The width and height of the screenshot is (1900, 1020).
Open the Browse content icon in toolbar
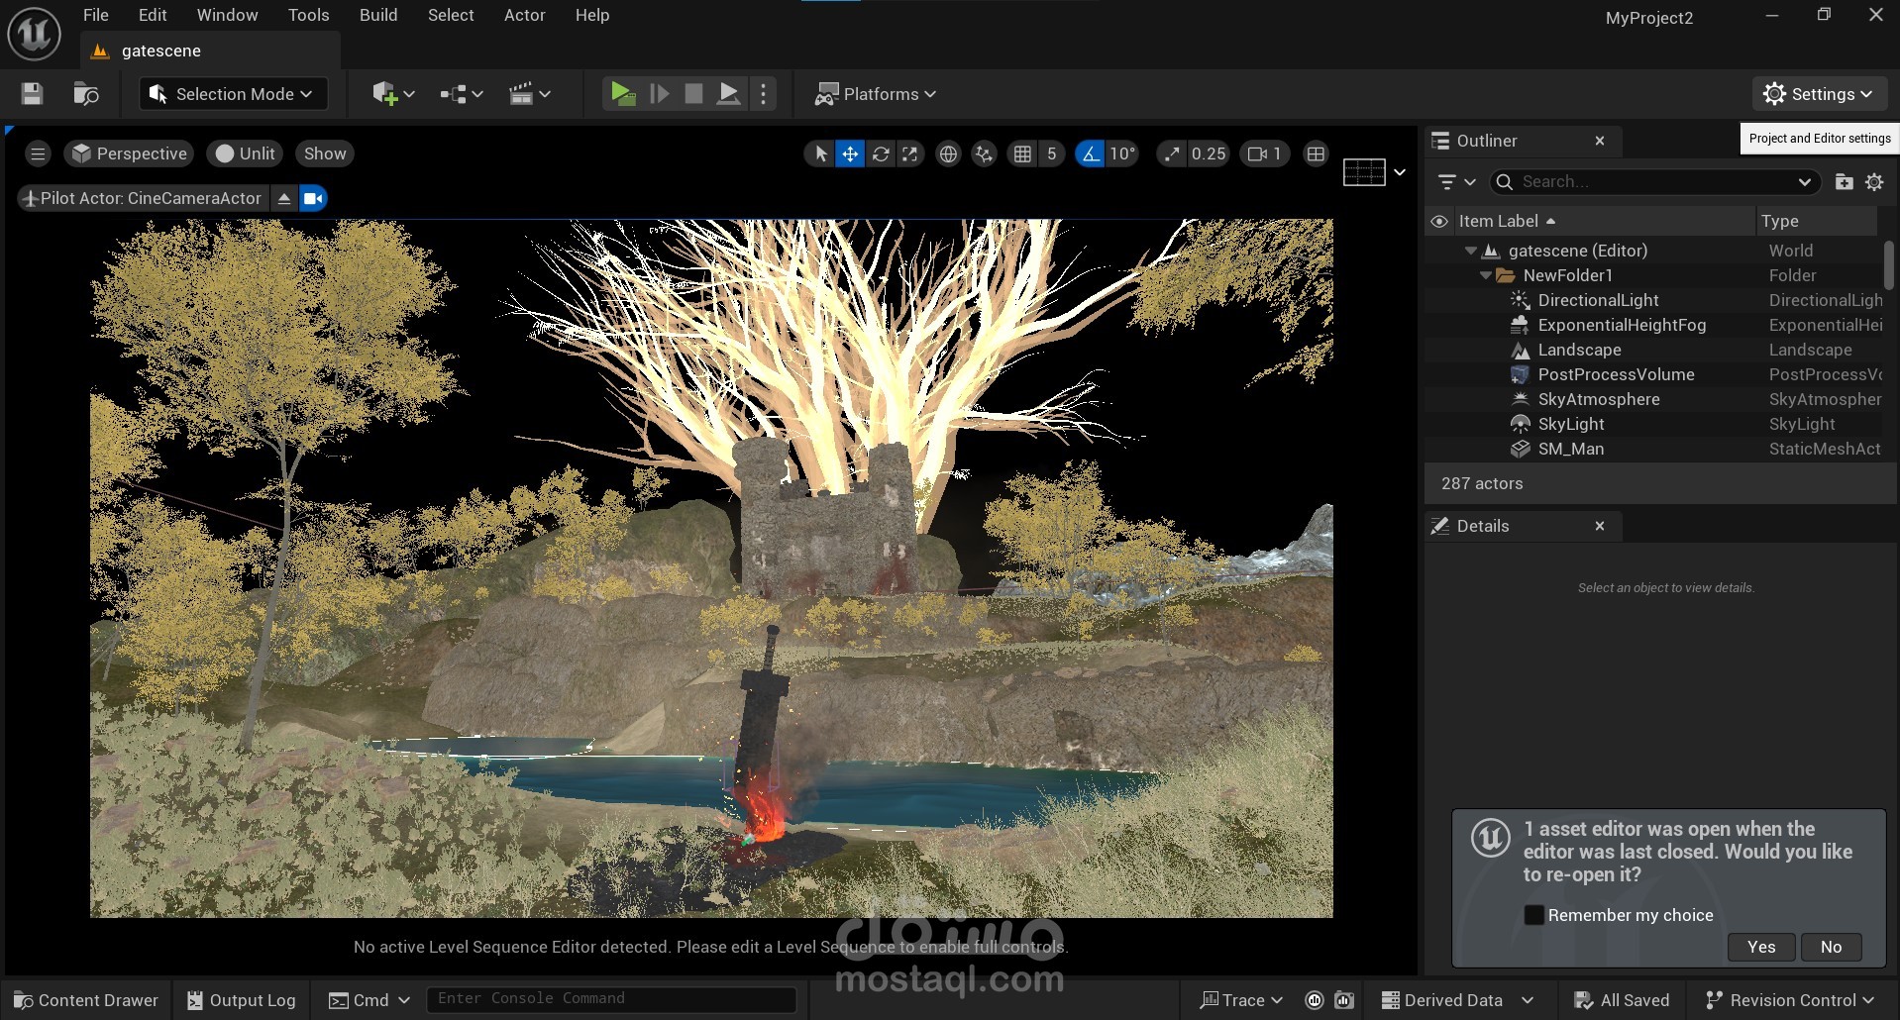(86, 94)
